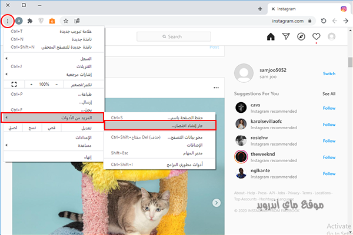Open profile avatar in Instagram header
The image size is (353, 235).
pos(331,36)
